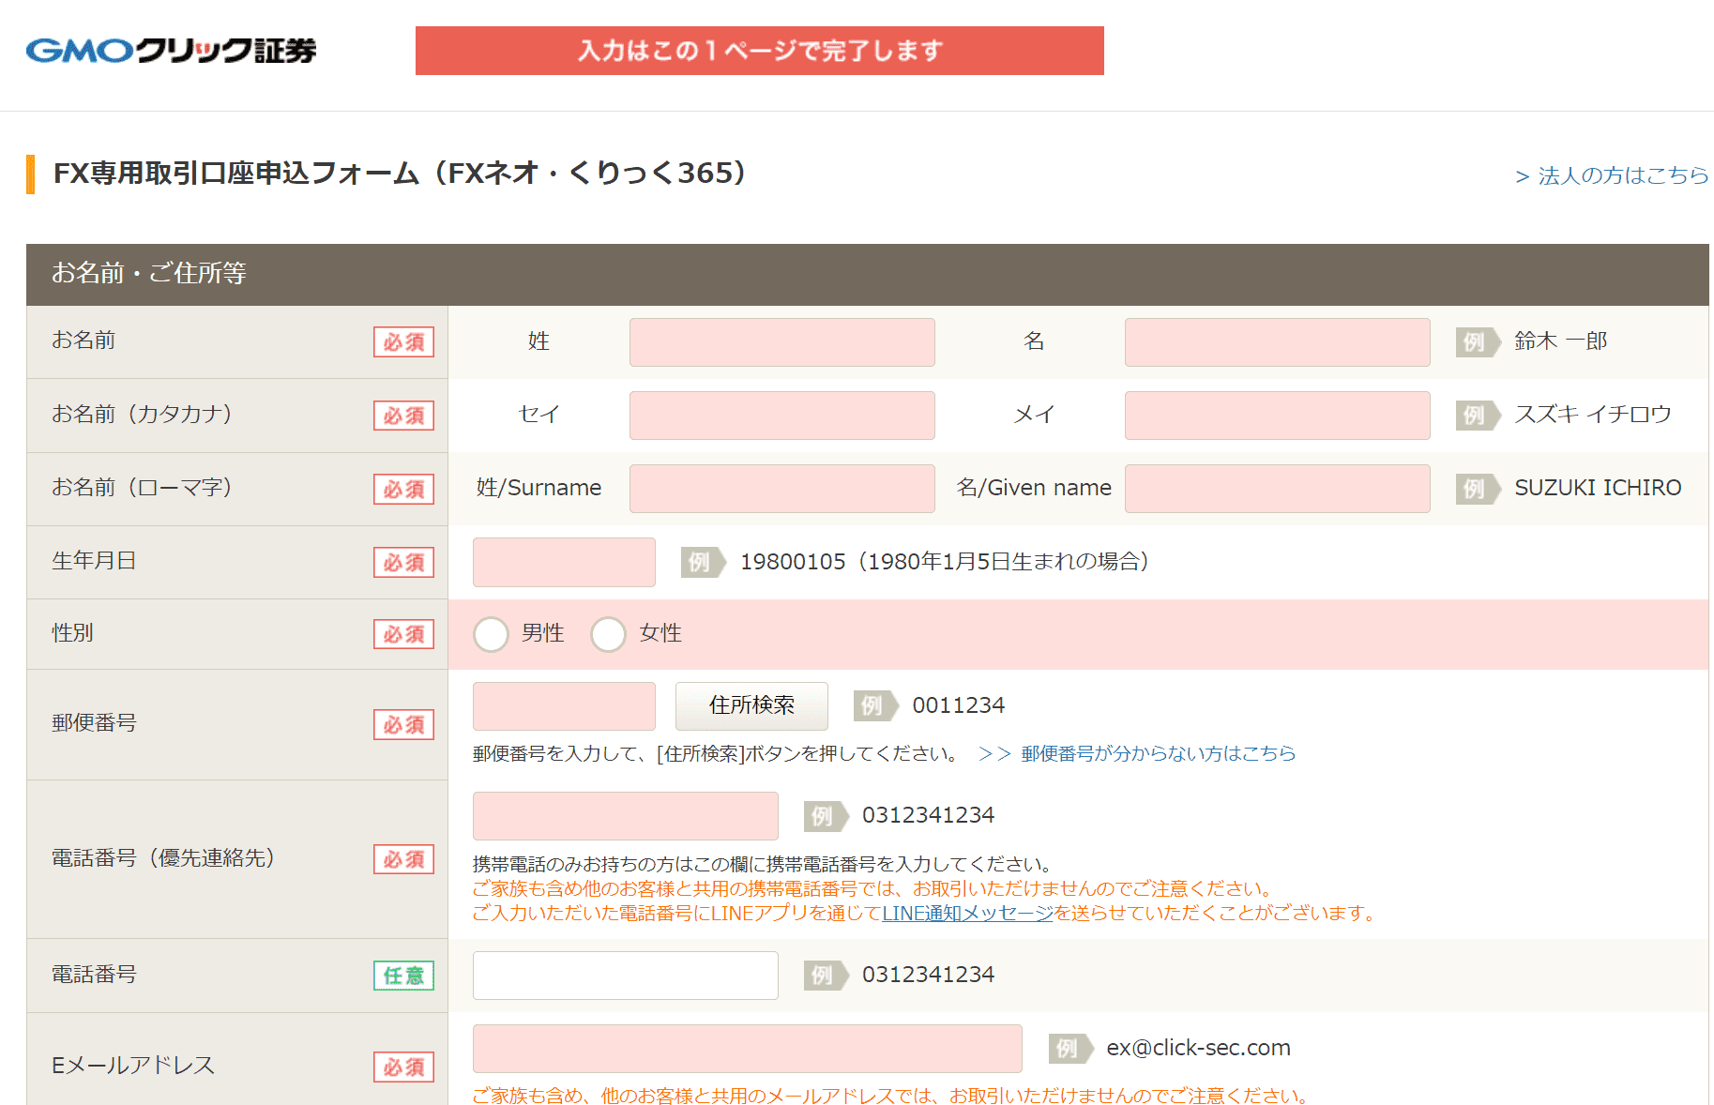The image size is (1714, 1105).
Task: Click the example text SUZUKI ICHIRO
Action: (1598, 488)
